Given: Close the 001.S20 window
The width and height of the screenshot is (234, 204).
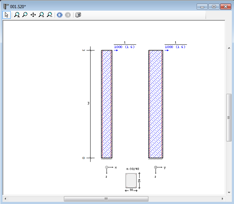Looking at the screenshot, I should pos(225,6).
